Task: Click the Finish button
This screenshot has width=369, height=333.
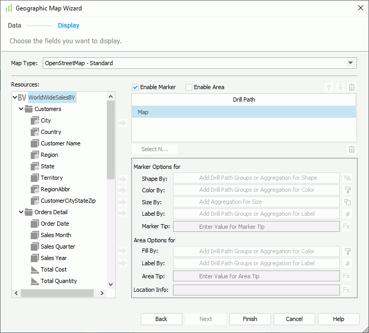Action: coord(250,319)
